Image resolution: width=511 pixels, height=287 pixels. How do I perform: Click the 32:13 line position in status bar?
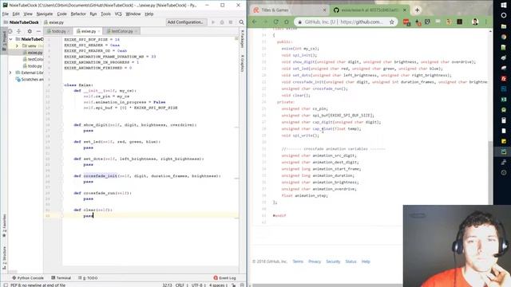point(167,285)
